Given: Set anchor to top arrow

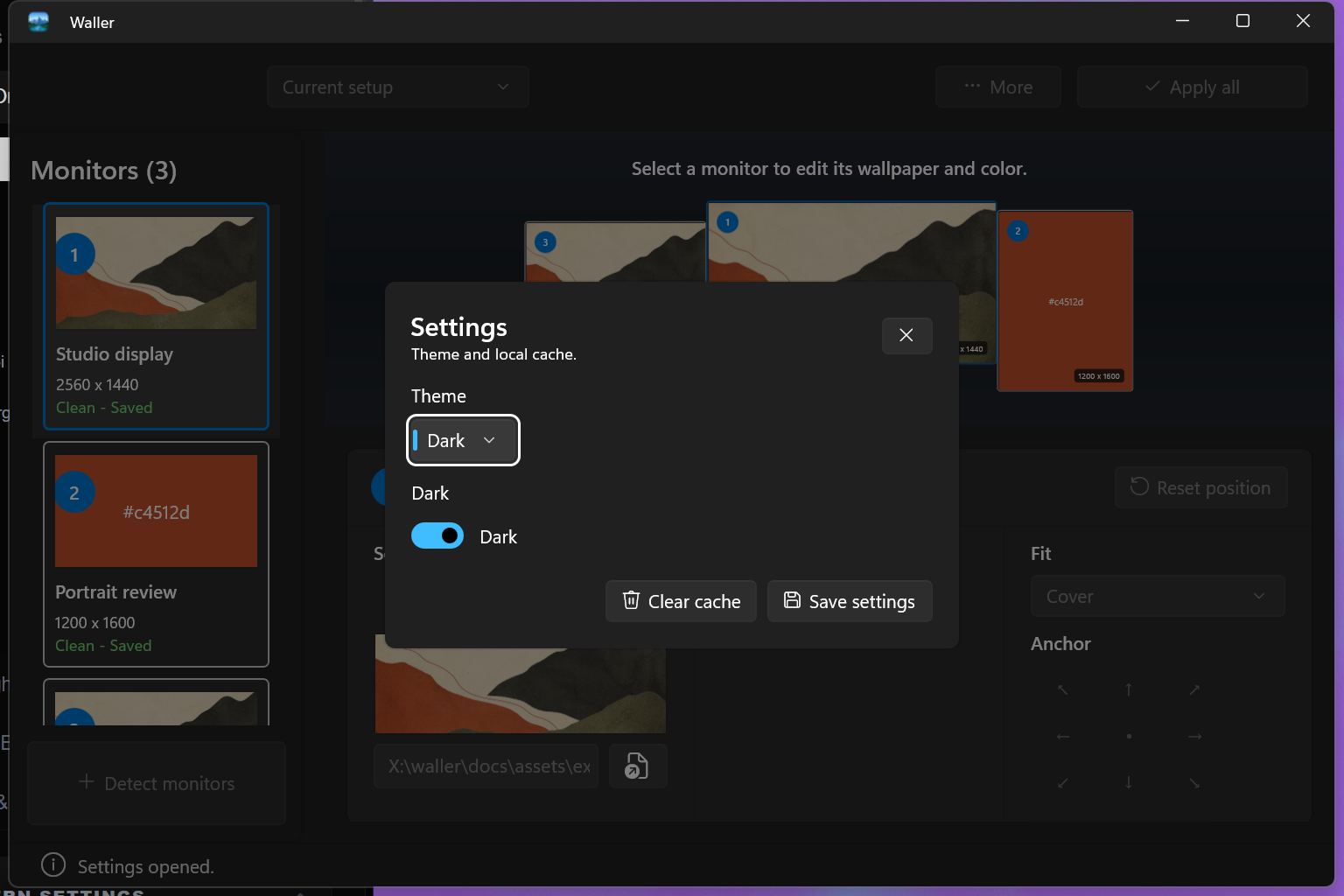Looking at the screenshot, I should point(1129,690).
